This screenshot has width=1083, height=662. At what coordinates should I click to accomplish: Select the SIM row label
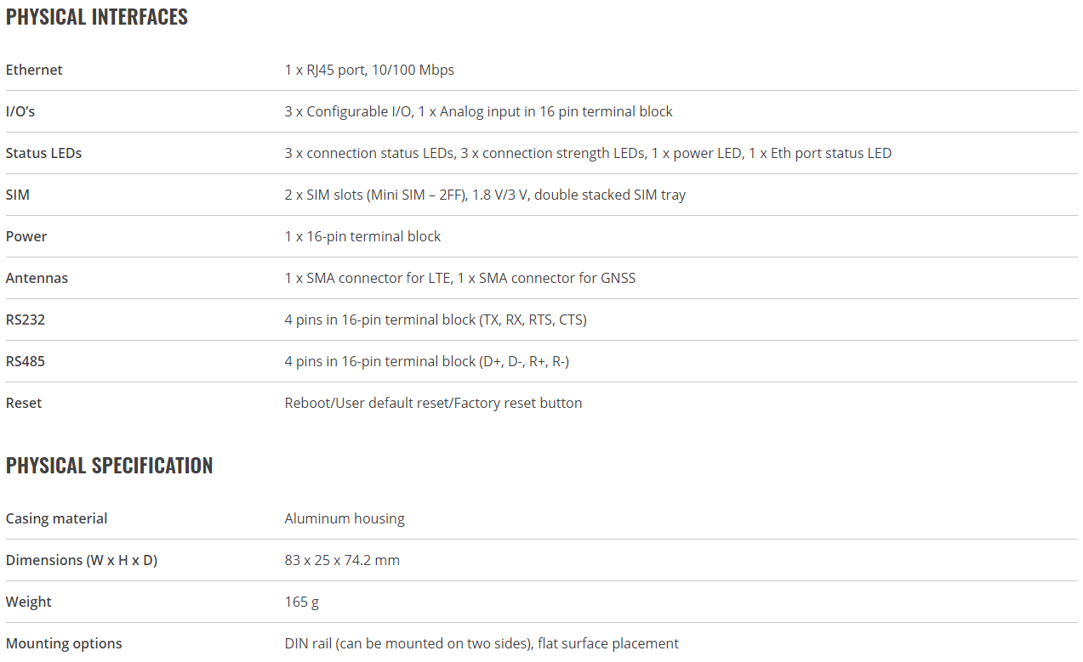pyautogui.click(x=18, y=195)
